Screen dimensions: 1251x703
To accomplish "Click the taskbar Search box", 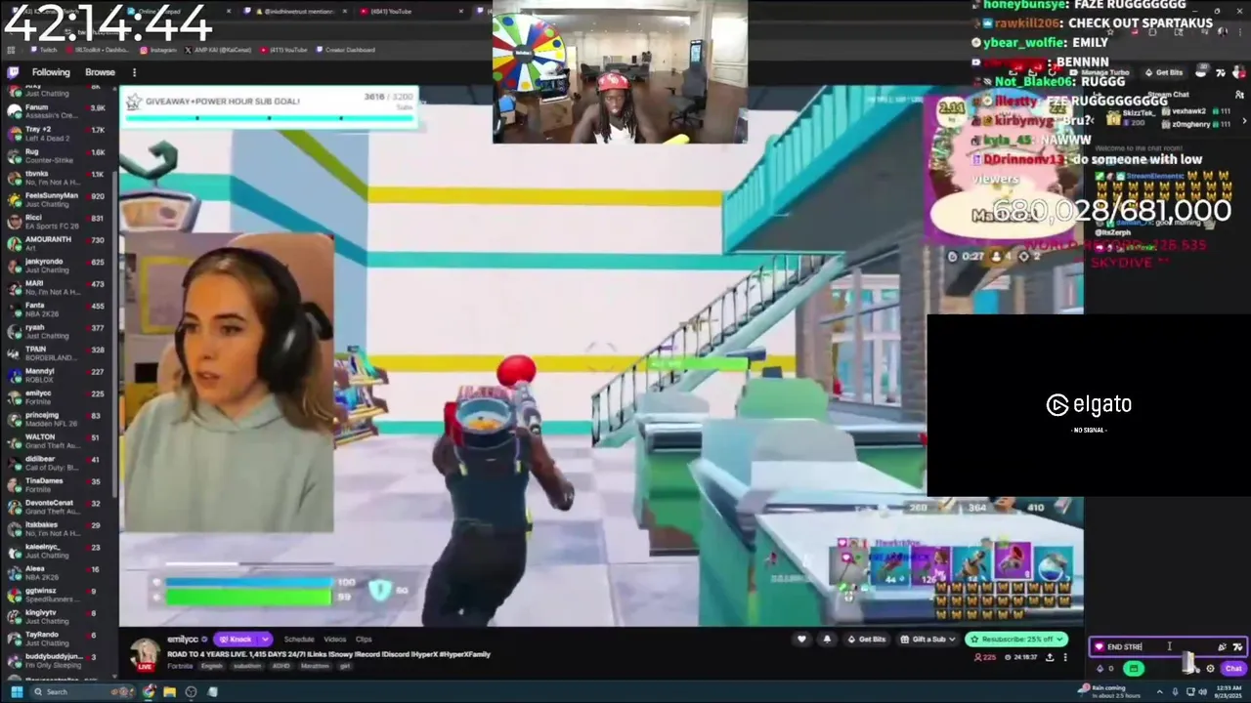I will pos(83,692).
